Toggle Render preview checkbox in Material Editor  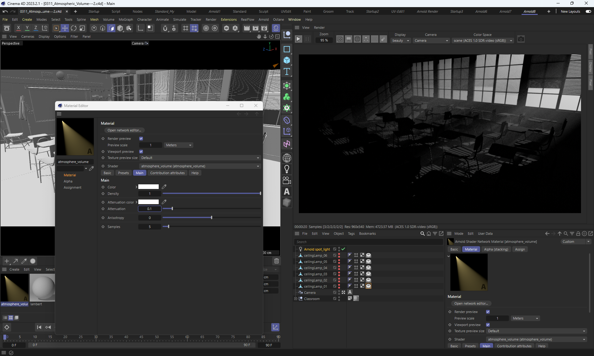point(141,139)
